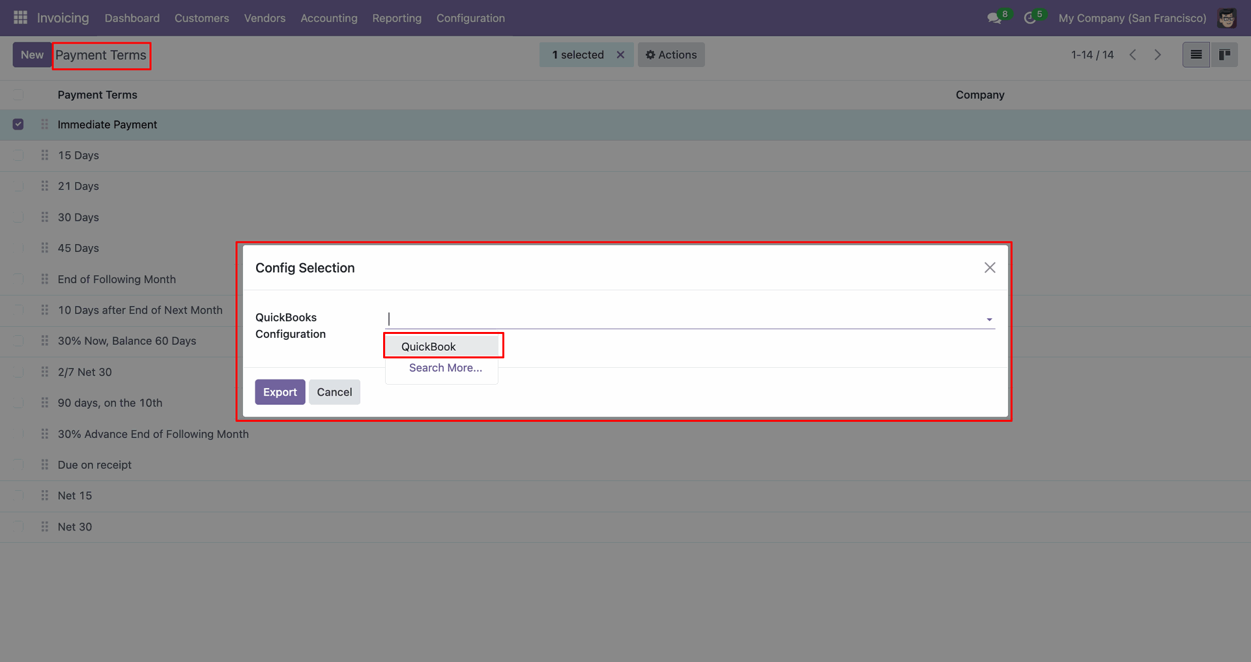Go to the Invoicing app home
1251x662 pixels.
point(63,18)
